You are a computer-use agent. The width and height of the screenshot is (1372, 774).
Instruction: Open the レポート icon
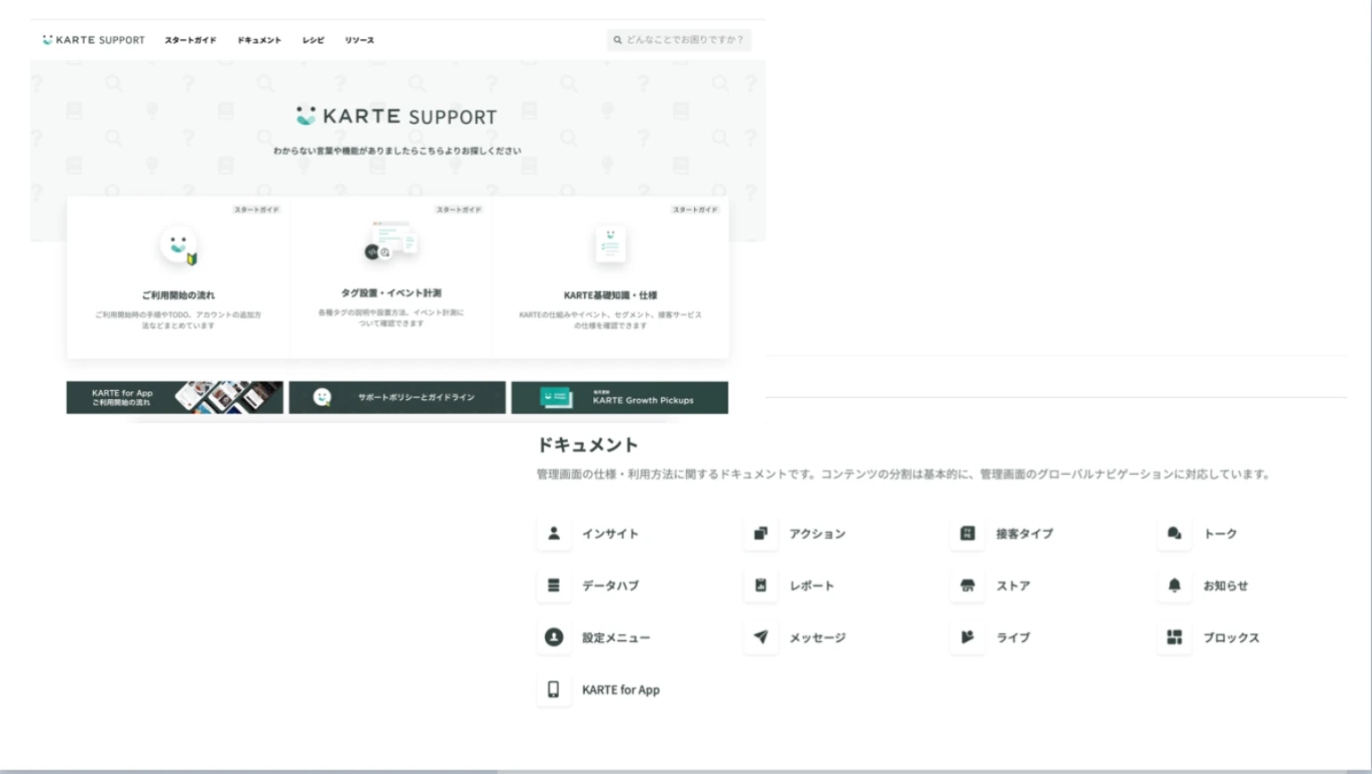760,586
